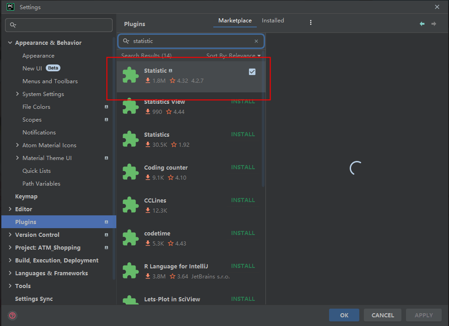
Task: Navigate back with the left arrow icon
Action: tap(422, 24)
